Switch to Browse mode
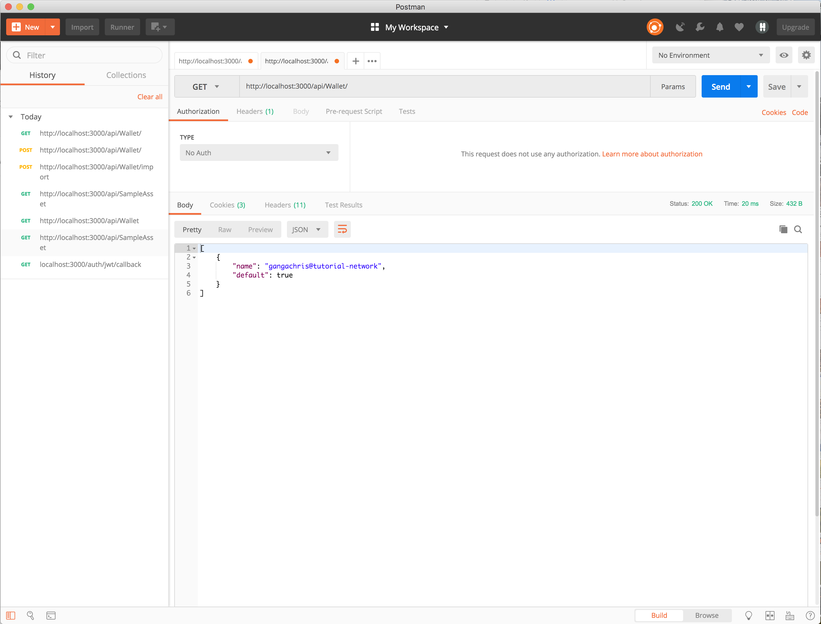The height and width of the screenshot is (624, 821). (x=707, y=616)
